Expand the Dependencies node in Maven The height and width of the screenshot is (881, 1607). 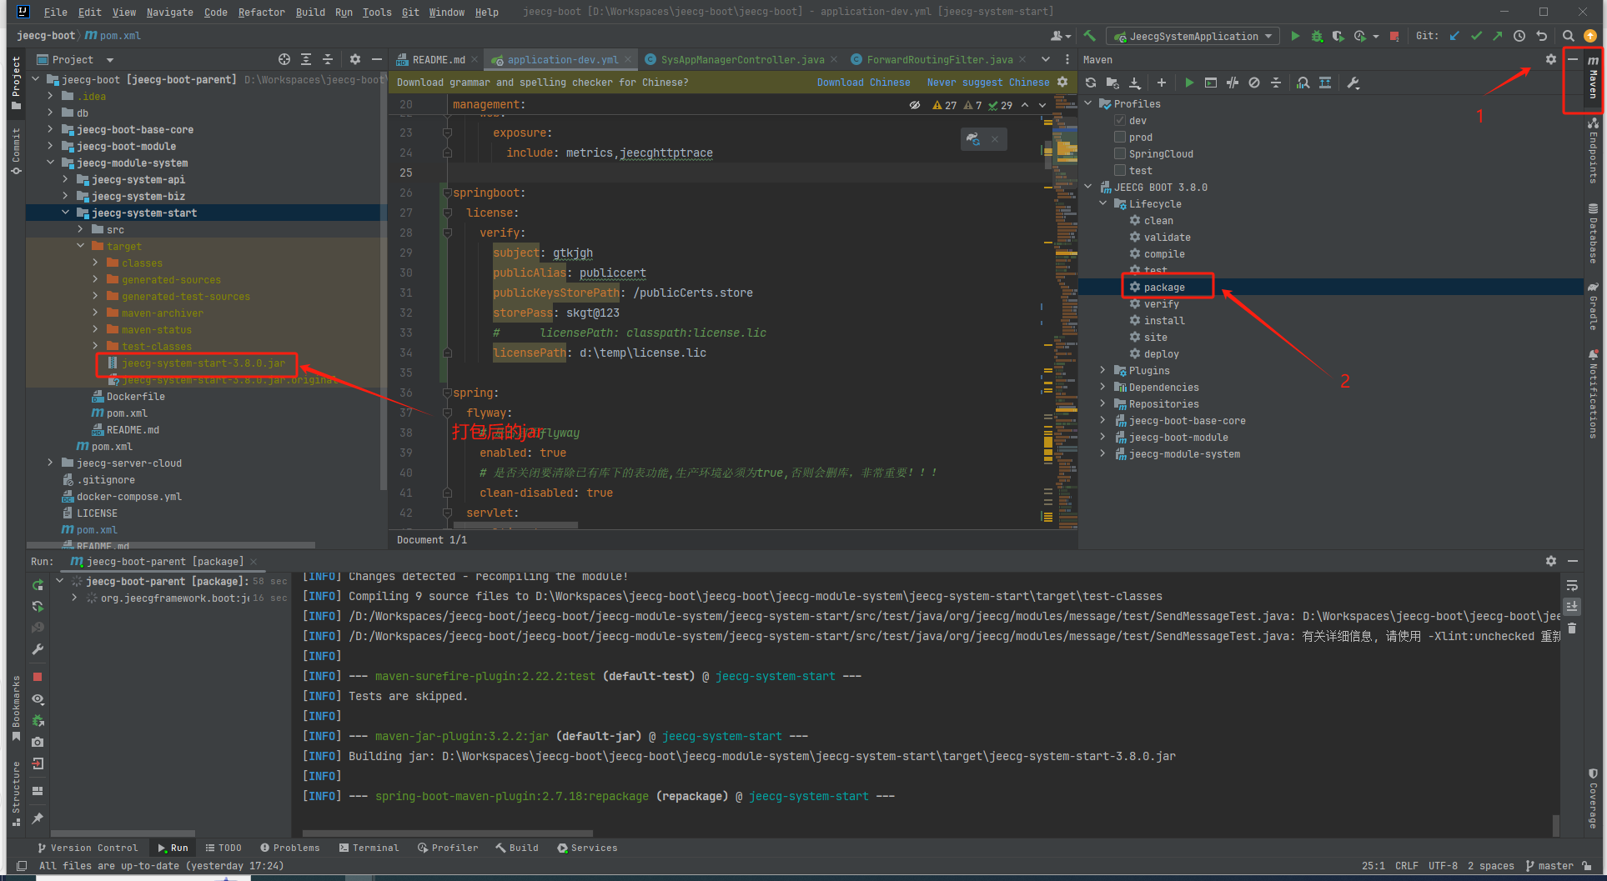coord(1103,387)
